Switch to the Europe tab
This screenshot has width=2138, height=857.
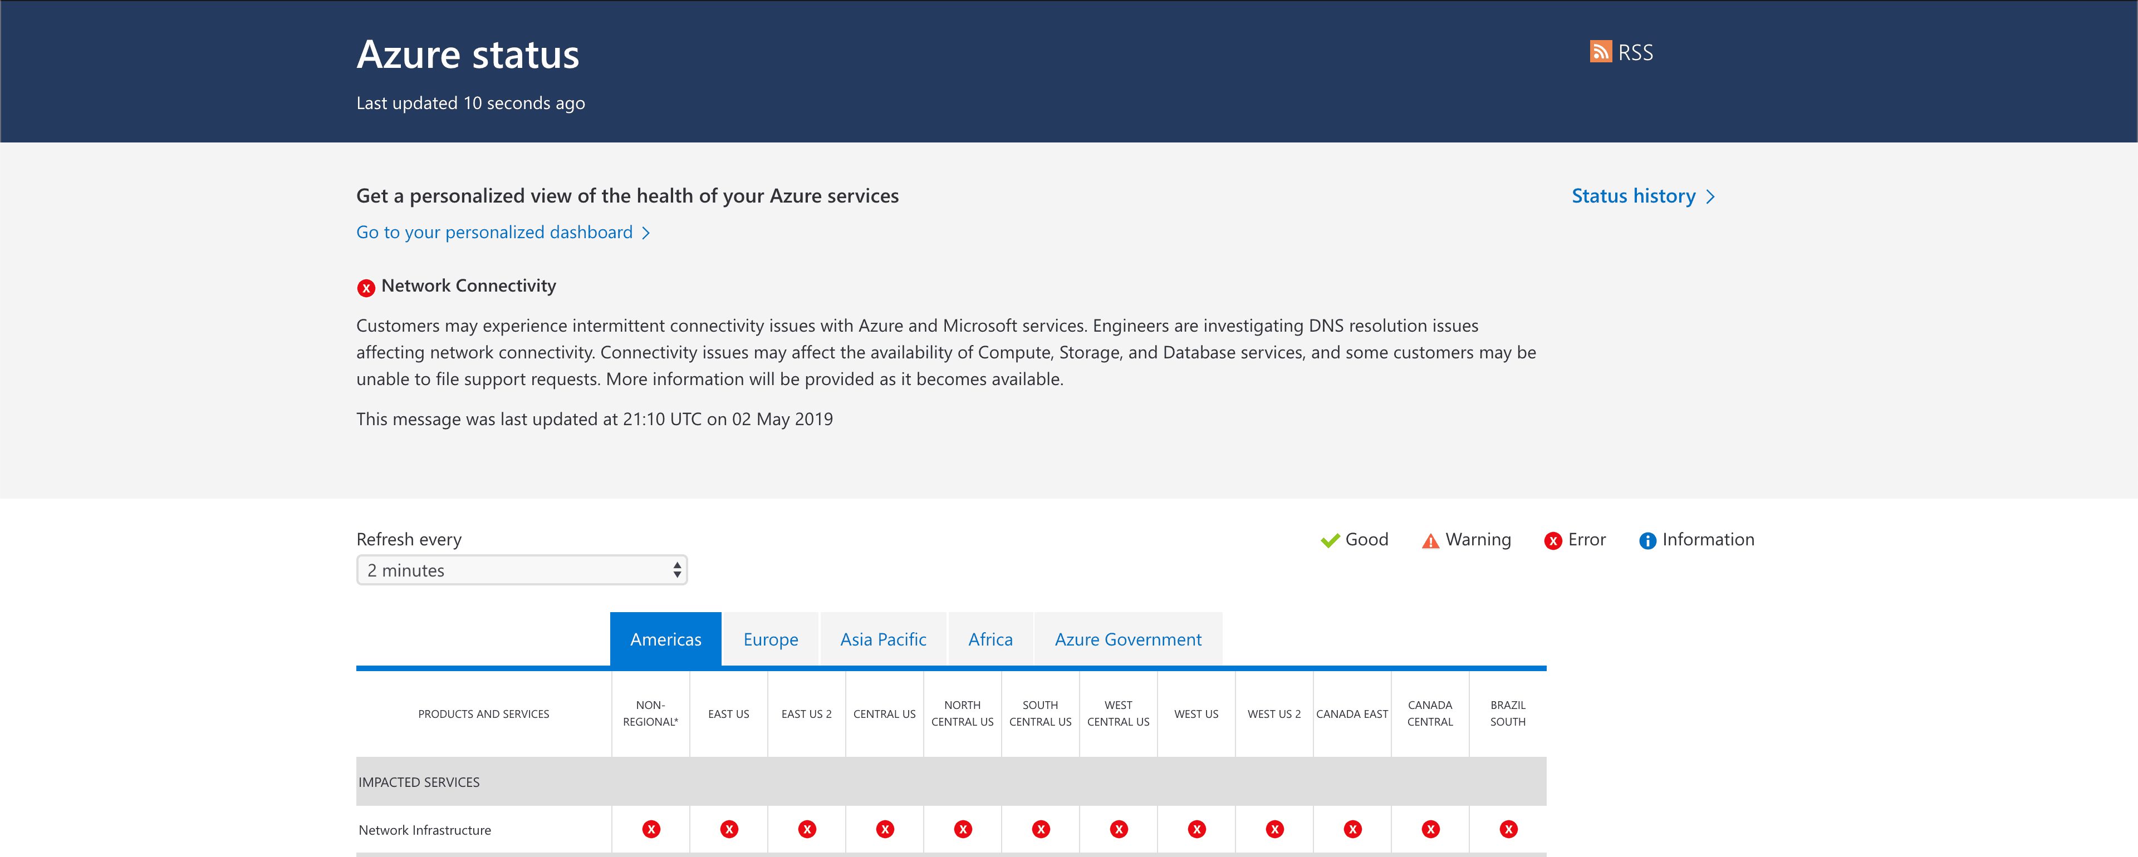click(770, 639)
